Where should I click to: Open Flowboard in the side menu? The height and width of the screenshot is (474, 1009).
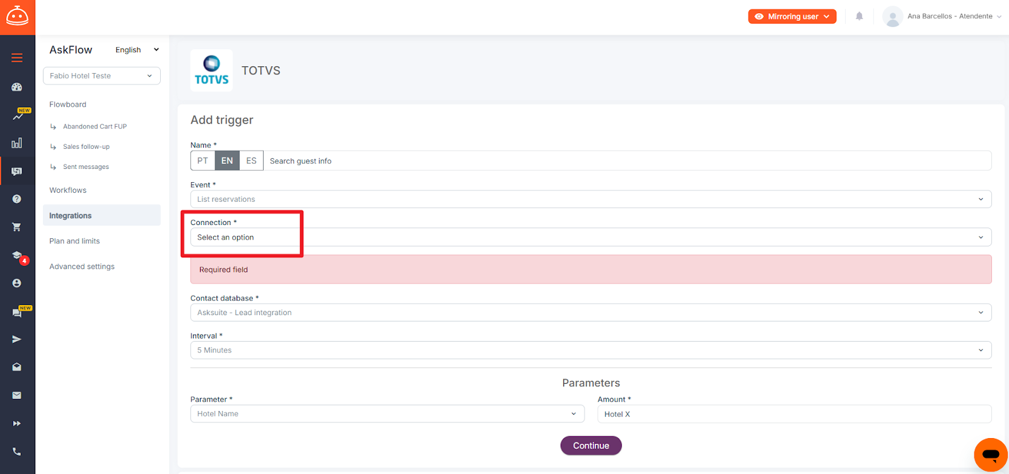tap(67, 105)
